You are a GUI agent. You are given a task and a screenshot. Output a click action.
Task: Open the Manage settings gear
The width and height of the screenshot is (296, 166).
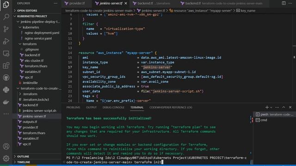[x=6, y=158]
